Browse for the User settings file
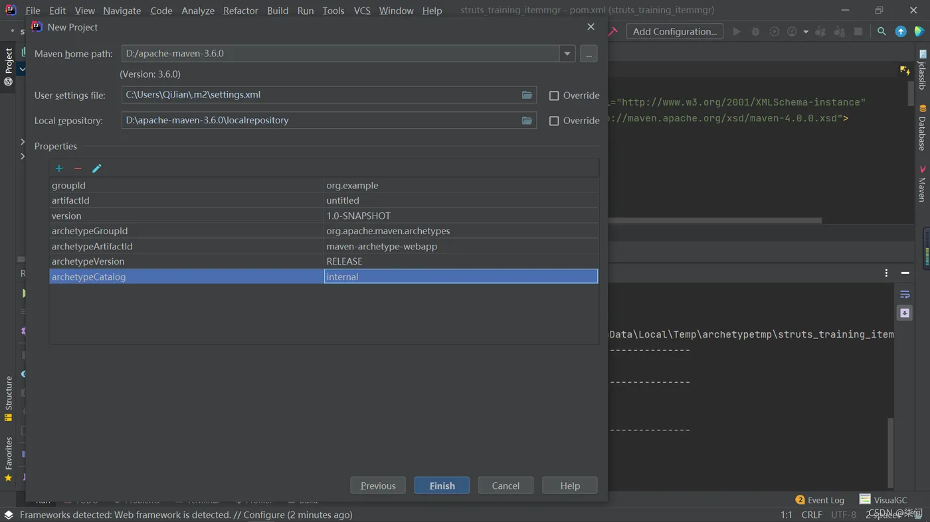The width and height of the screenshot is (930, 522). pyautogui.click(x=527, y=95)
